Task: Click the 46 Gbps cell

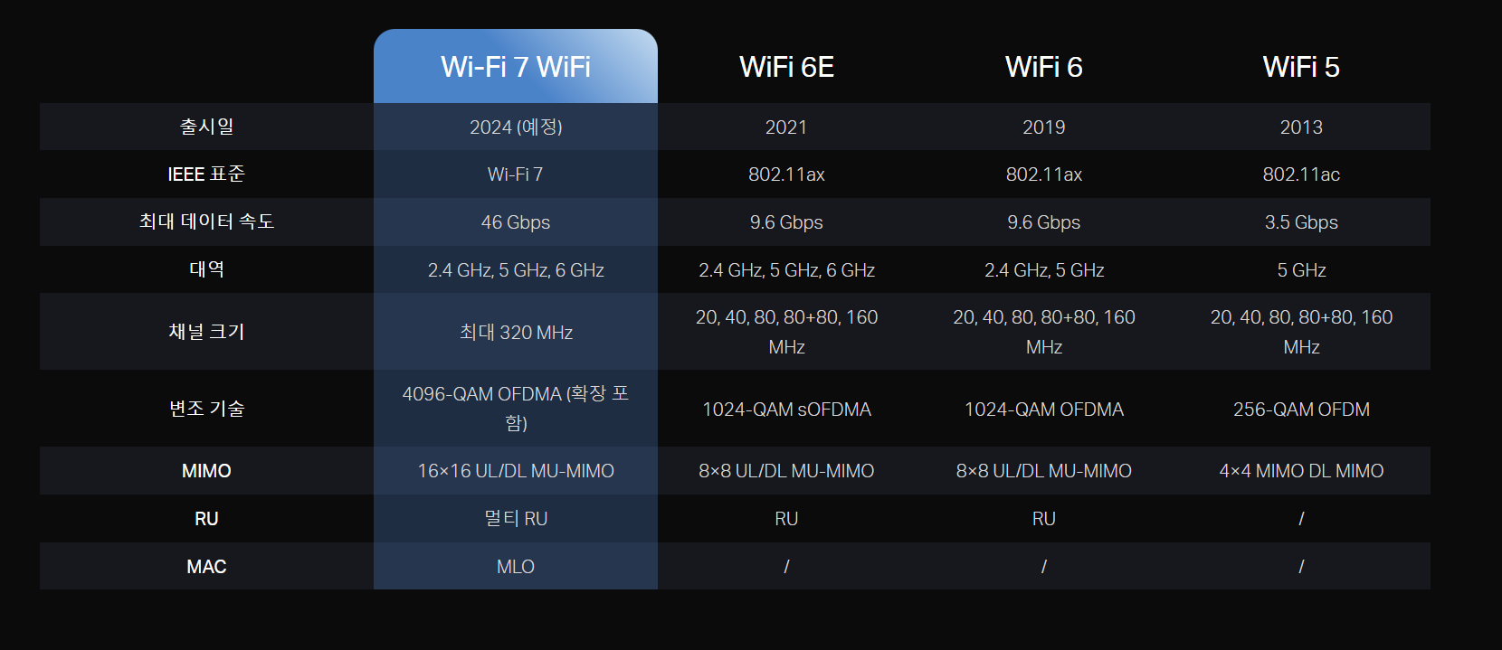Action: pyautogui.click(x=516, y=222)
